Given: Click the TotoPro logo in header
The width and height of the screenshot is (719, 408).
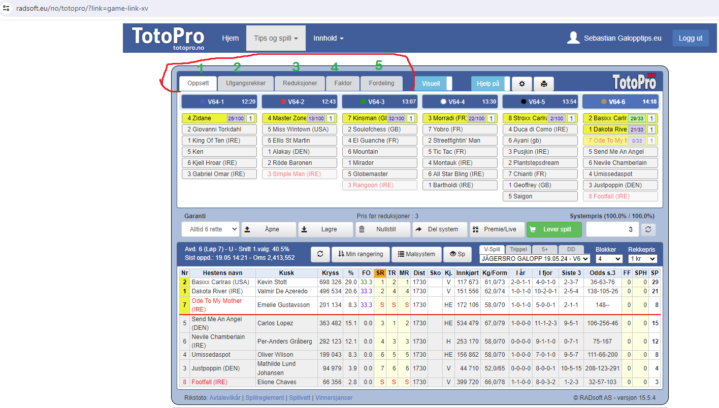Looking at the screenshot, I should coord(168,39).
